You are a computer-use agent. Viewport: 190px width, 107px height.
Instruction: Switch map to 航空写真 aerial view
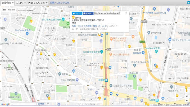11,10
